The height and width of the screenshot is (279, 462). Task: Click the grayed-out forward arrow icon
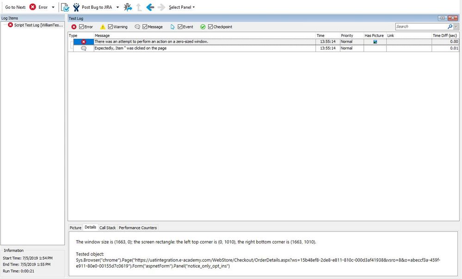[161, 7]
